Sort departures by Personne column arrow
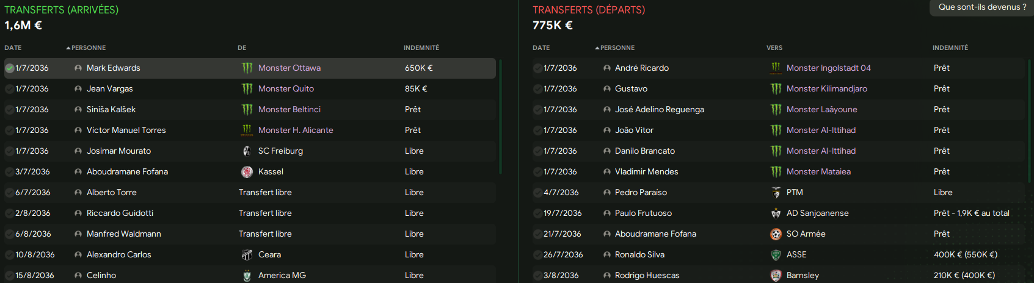The width and height of the screenshot is (1034, 283). (597, 48)
